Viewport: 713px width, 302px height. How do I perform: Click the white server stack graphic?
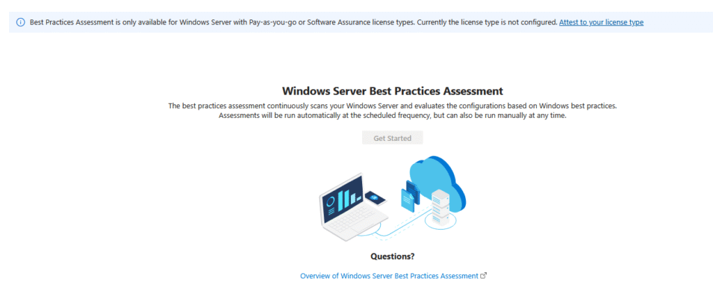click(x=440, y=208)
